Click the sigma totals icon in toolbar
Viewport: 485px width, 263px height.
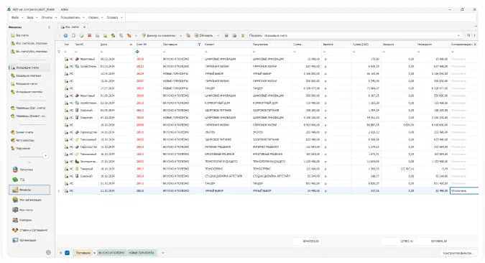coord(243,36)
